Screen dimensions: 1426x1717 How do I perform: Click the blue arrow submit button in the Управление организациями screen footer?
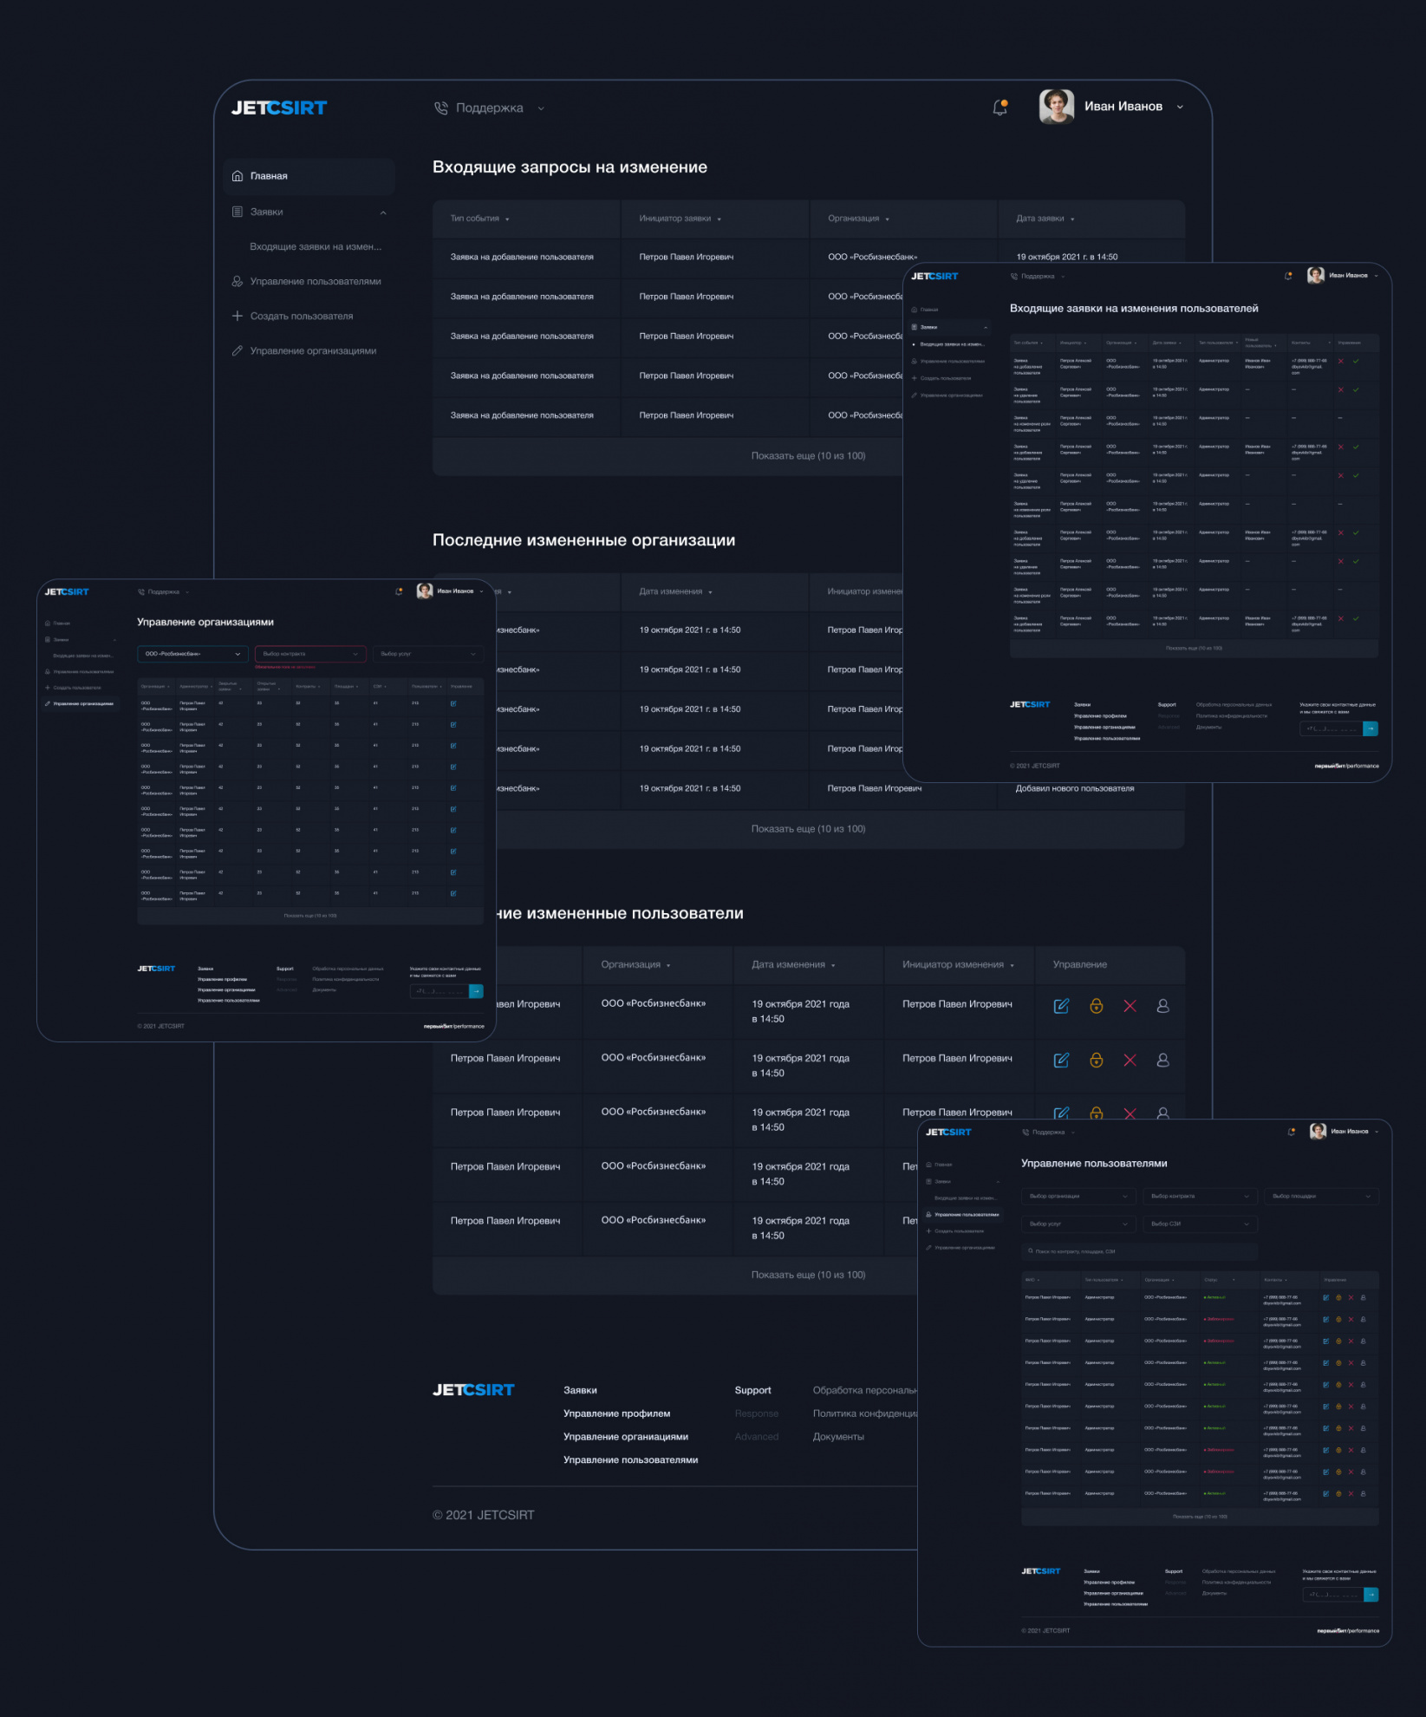tap(476, 991)
